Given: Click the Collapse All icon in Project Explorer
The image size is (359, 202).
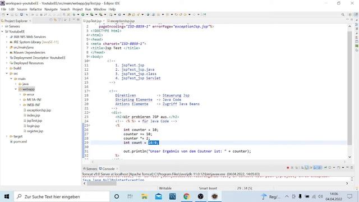Looking at the screenshot, I should point(51,20).
